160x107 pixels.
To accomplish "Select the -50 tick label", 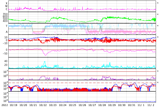I will click(5, 54).
